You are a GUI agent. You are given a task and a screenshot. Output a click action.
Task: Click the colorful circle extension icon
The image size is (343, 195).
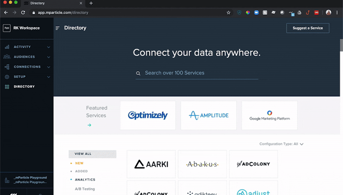pyautogui.click(x=248, y=12)
